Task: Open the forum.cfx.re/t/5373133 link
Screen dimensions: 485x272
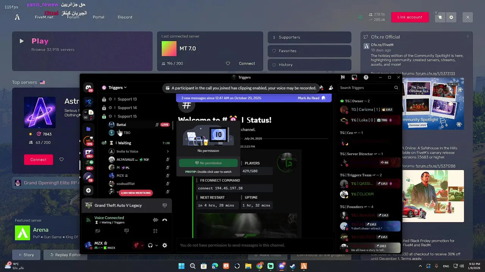Action: coord(435,74)
